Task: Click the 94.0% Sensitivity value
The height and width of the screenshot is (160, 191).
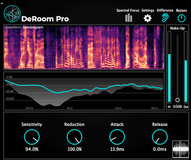Action: pyautogui.click(x=32, y=149)
